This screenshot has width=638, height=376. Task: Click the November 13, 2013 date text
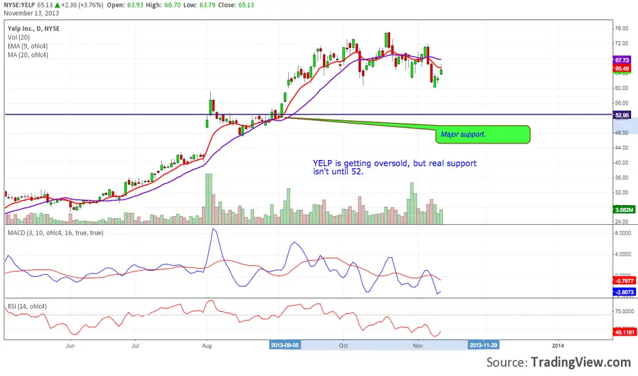31,13
